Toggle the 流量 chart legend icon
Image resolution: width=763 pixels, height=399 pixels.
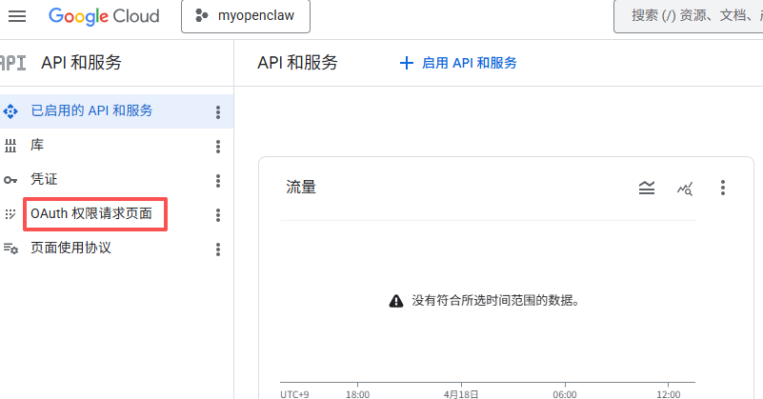pos(647,188)
